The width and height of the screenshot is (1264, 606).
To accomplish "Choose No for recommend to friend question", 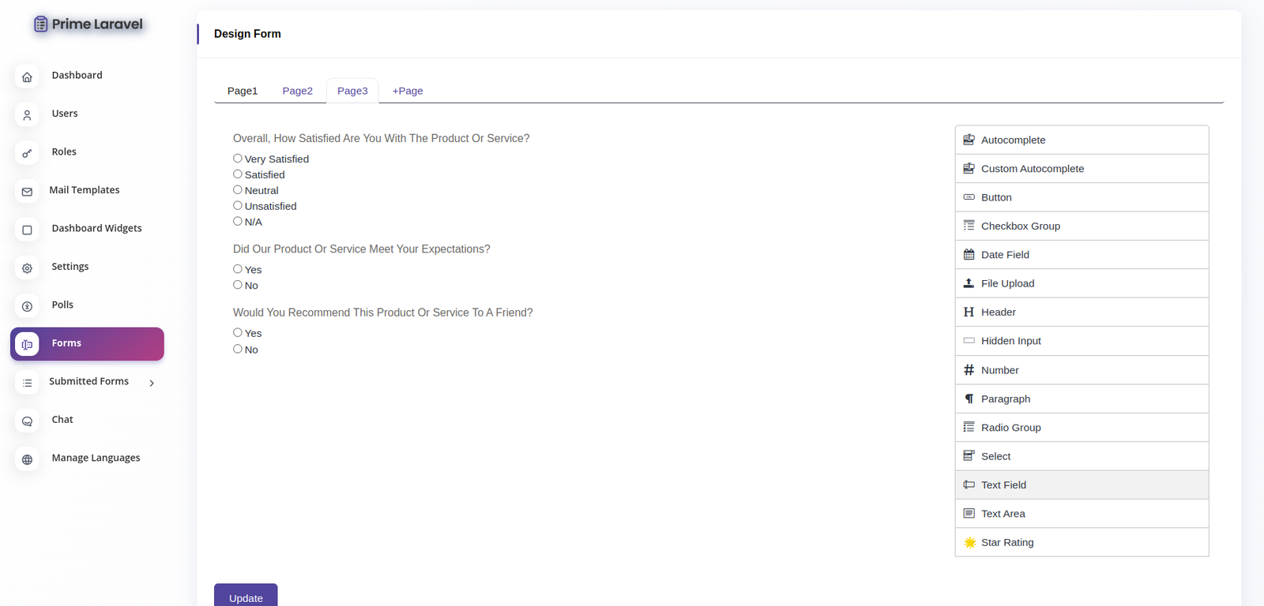I will pyautogui.click(x=238, y=349).
